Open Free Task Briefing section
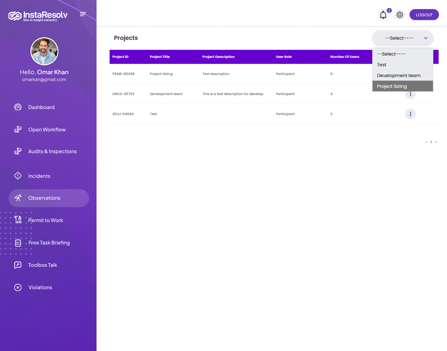Image resolution: width=447 pixels, height=351 pixels. pyautogui.click(x=49, y=243)
